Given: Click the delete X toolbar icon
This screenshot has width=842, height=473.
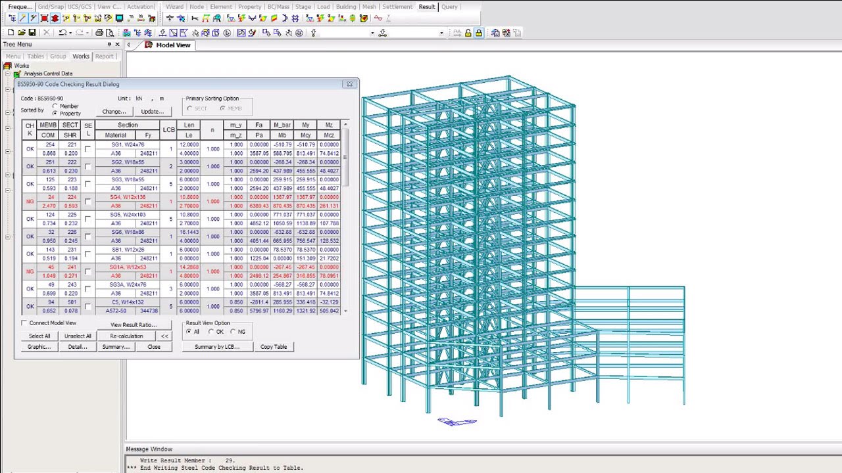Looking at the screenshot, I should [47, 32].
